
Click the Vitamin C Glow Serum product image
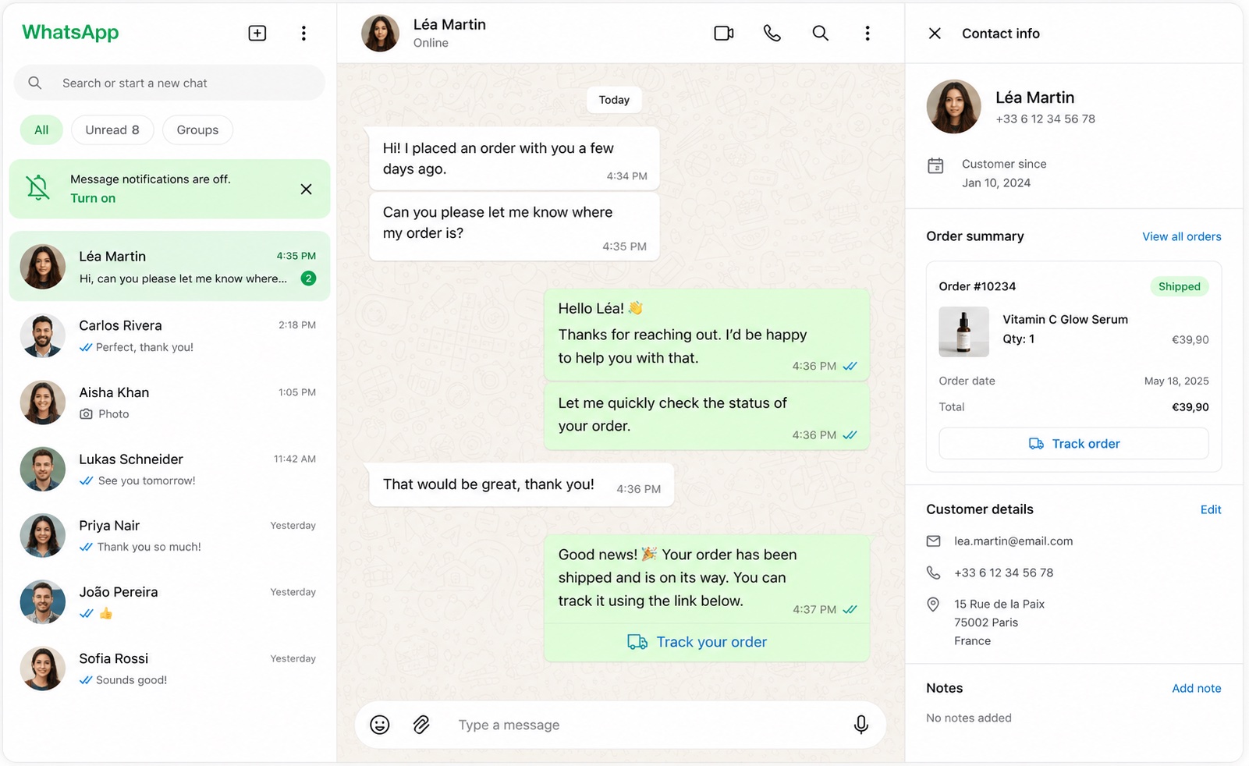point(964,332)
